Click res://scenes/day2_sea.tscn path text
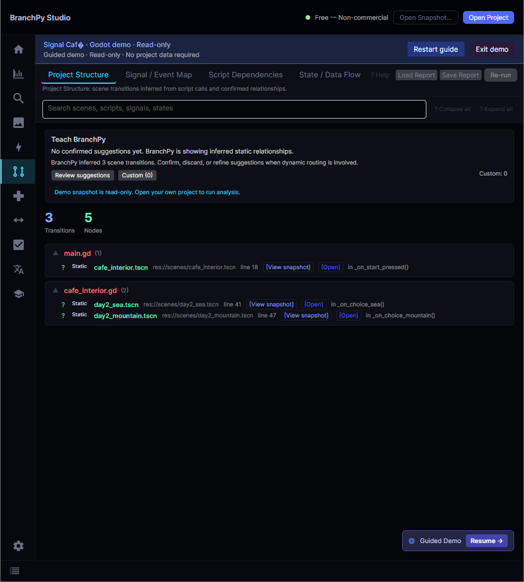Image resolution: width=524 pixels, height=582 pixels. click(181, 305)
